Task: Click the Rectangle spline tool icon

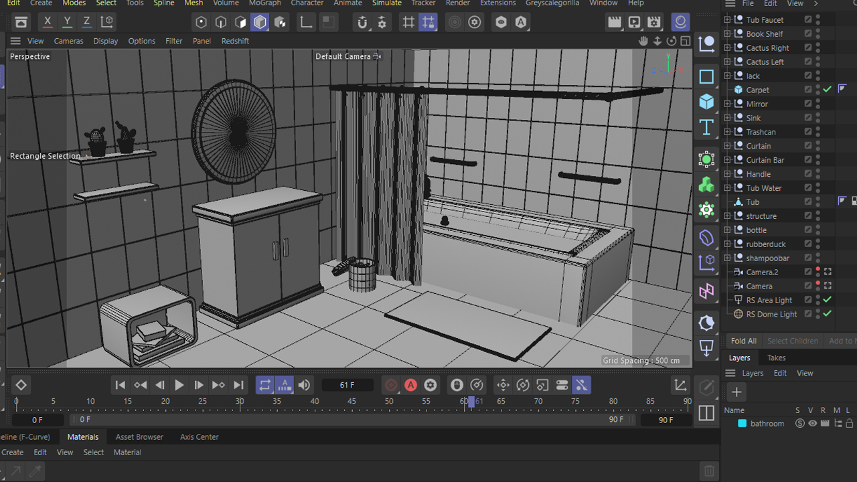Action: click(706, 77)
